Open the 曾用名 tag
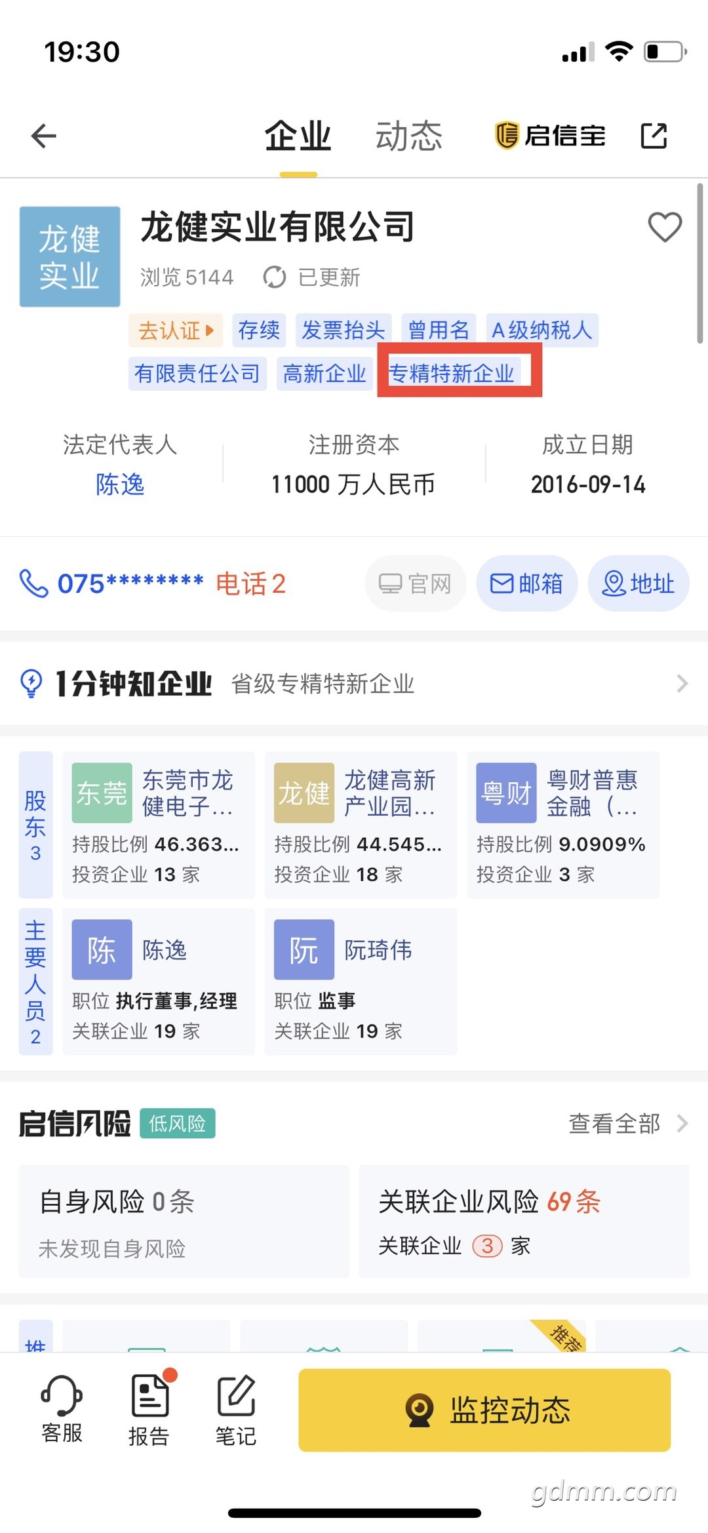Viewport: 708px width, 1533px height. 439,330
